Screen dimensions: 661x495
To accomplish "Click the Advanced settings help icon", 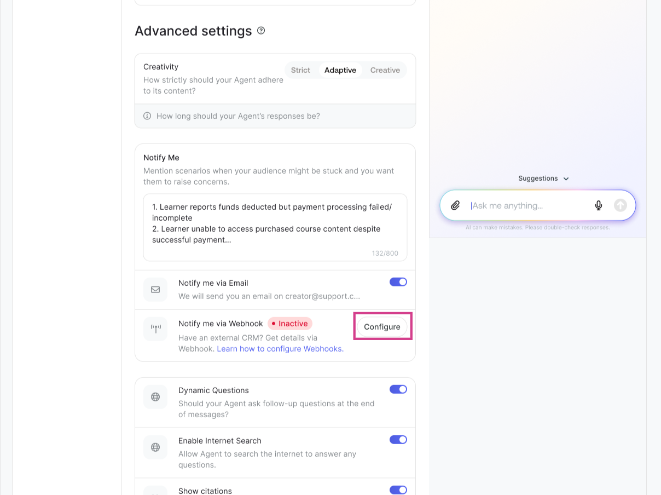I will [261, 31].
